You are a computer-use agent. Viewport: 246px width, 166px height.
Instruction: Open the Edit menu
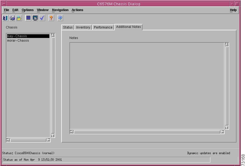15,10
